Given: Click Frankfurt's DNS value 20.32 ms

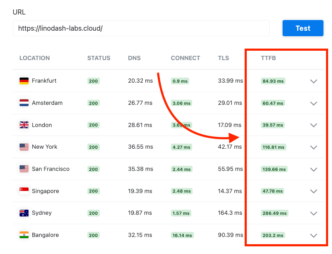Looking at the screenshot, I should (140, 81).
